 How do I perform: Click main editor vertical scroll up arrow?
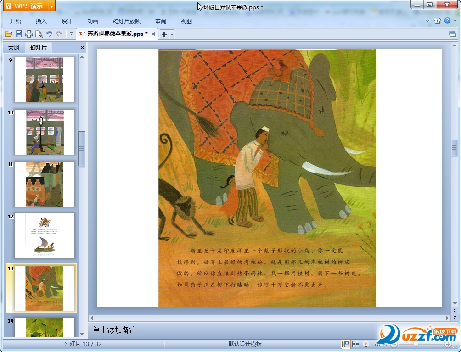click(x=455, y=45)
